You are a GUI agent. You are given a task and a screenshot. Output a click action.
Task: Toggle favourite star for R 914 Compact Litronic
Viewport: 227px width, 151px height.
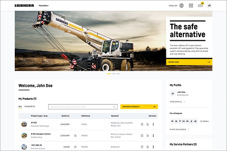pyautogui.click(x=75, y=135)
